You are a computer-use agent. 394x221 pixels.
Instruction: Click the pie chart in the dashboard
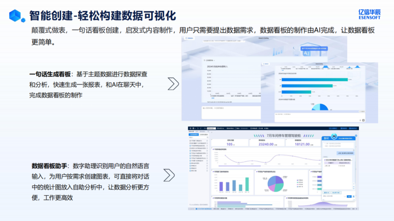click(276, 184)
